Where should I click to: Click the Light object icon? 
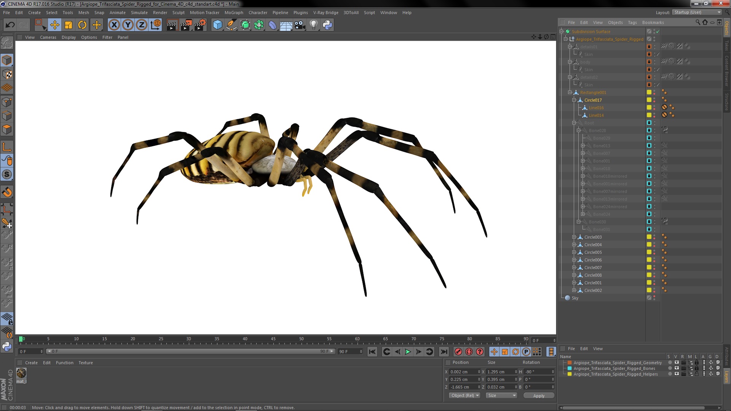313,25
